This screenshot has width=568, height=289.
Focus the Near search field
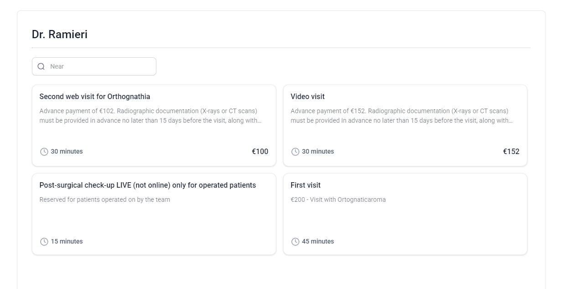pos(94,66)
